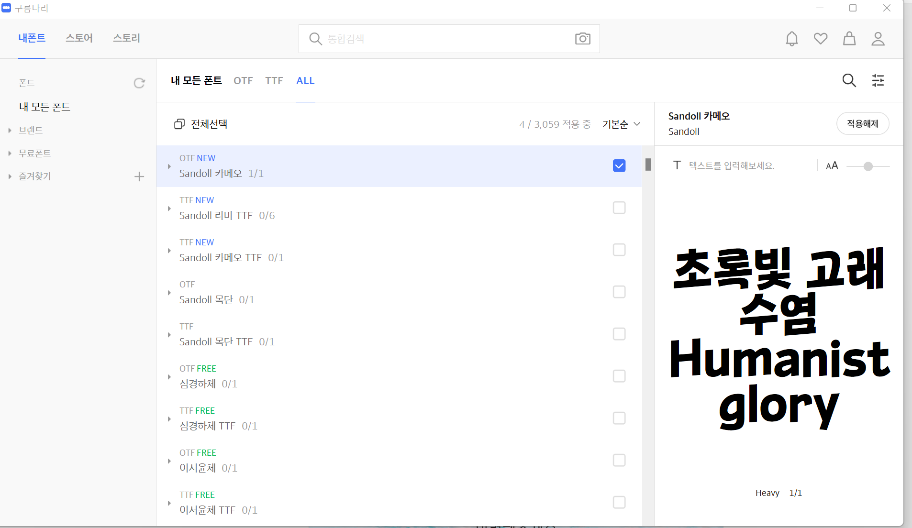Click the text T icon in preview
This screenshot has height=528, width=912.
[677, 165]
